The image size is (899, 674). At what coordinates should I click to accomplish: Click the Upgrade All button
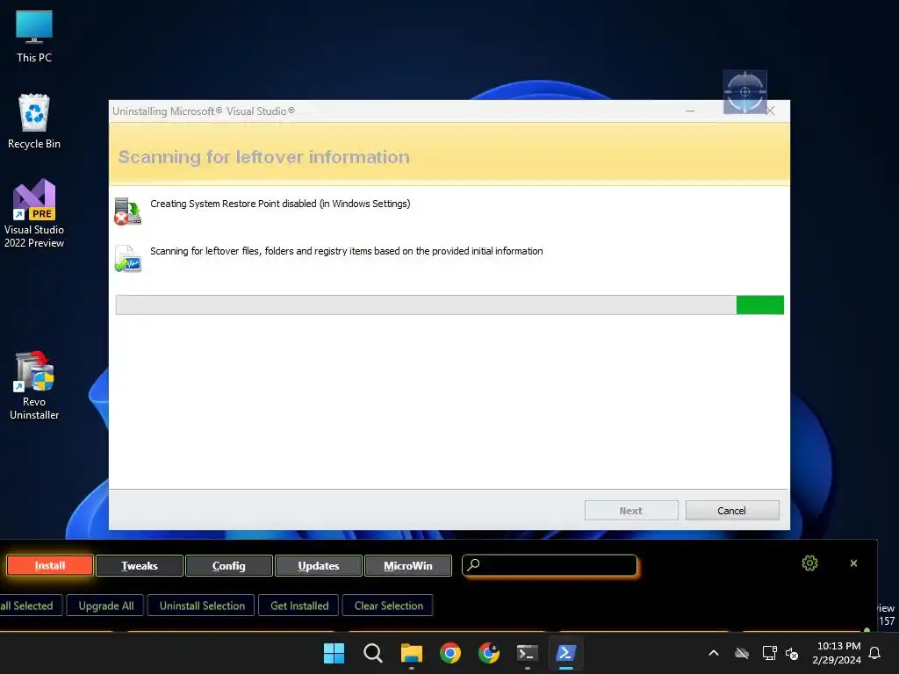pos(106,606)
